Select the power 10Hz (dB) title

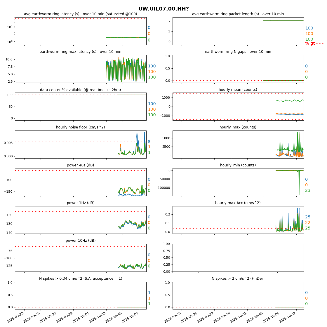[x=80, y=241]
